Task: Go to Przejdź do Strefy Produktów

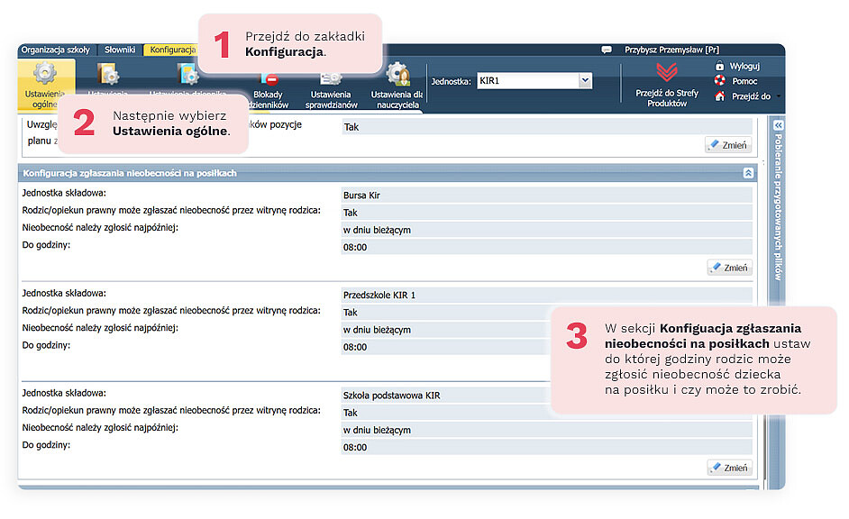Action: point(667,86)
